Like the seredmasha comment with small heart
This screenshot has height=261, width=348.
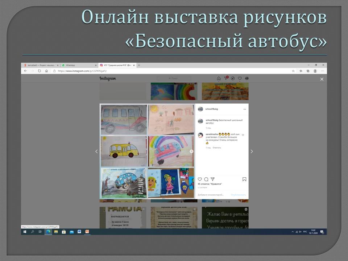243,135
